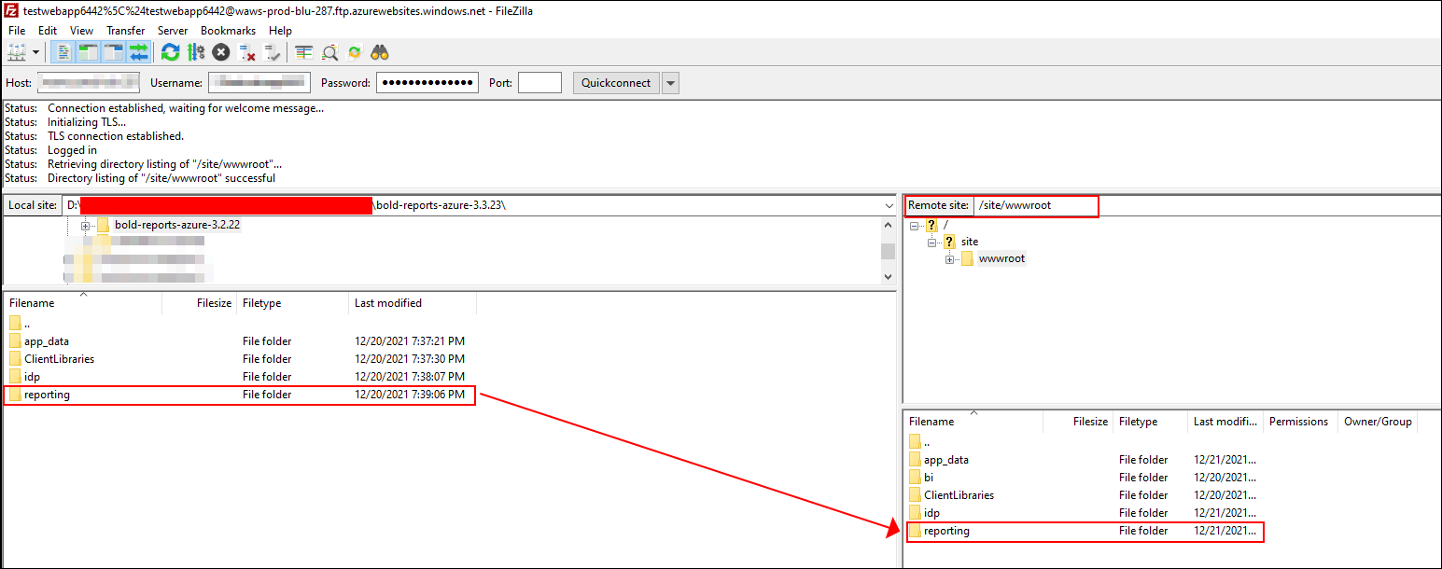Image resolution: width=1442 pixels, height=569 pixels.
Task: Toggle synchronized browsing
Action: (x=354, y=52)
